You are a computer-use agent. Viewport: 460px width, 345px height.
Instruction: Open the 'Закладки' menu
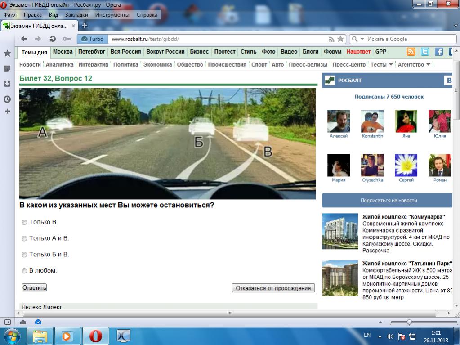(x=76, y=15)
